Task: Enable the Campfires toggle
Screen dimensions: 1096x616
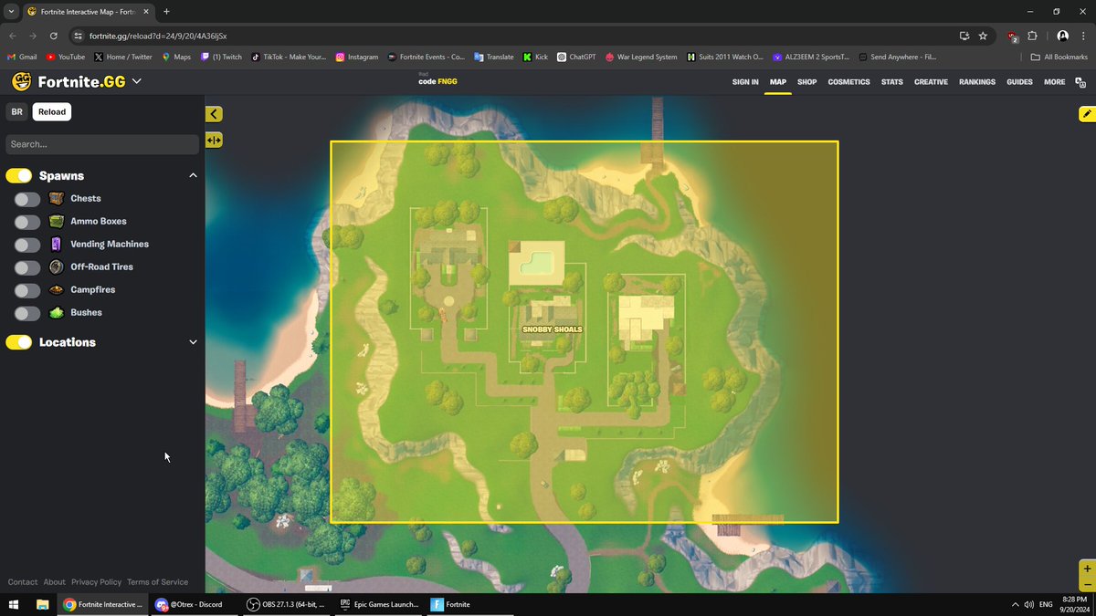Action: 27,289
